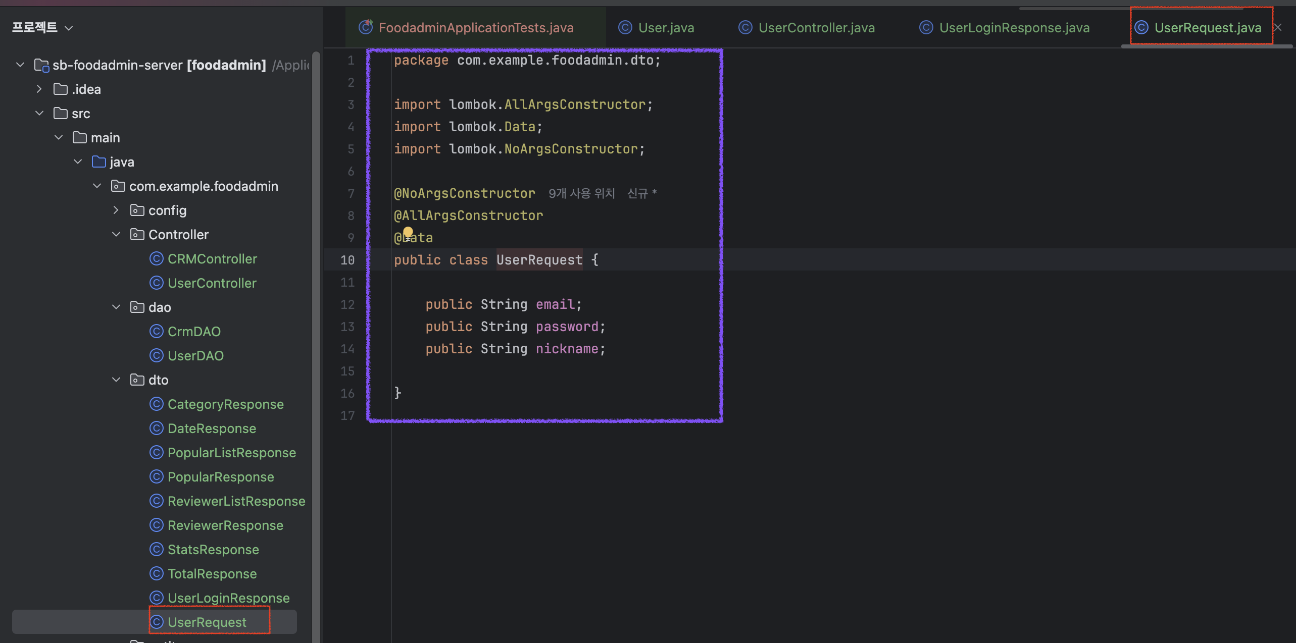Collapse the dto package
The height and width of the screenshot is (643, 1296).
click(x=116, y=380)
